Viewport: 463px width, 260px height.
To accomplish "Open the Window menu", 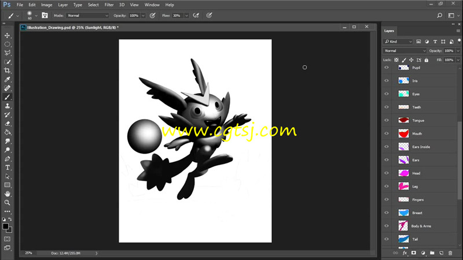I will [152, 5].
